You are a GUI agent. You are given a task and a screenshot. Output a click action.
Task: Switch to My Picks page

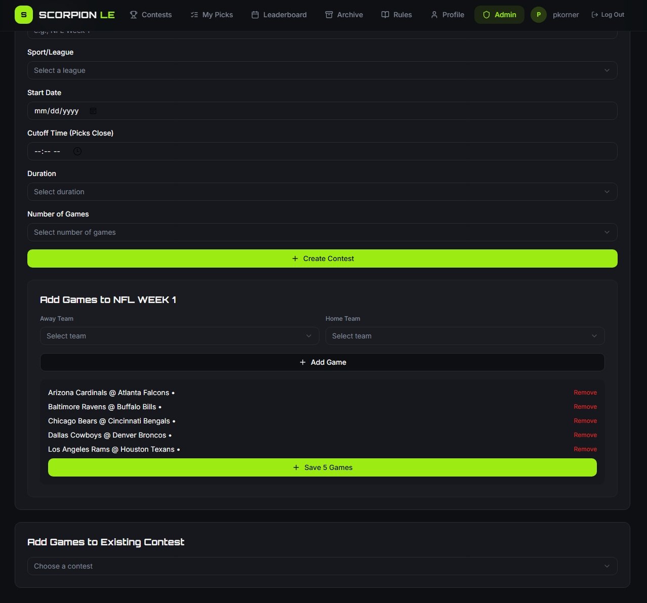click(x=212, y=15)
